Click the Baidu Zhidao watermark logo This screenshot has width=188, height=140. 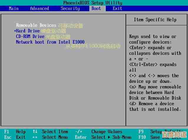tap(174, 135)
